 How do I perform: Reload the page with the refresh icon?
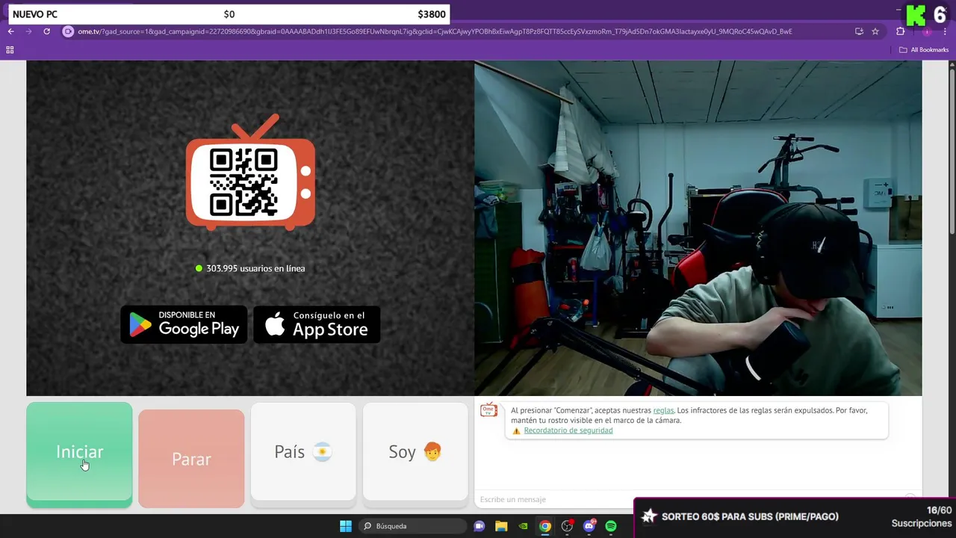(46, 31)
